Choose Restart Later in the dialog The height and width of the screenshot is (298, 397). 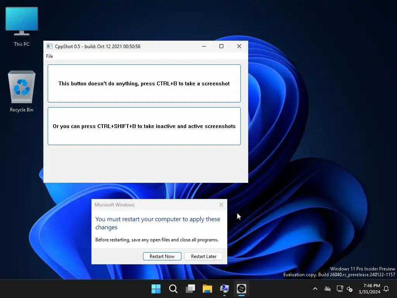204,256
